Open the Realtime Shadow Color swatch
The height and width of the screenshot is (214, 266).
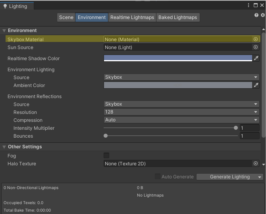tap(178, 58)
